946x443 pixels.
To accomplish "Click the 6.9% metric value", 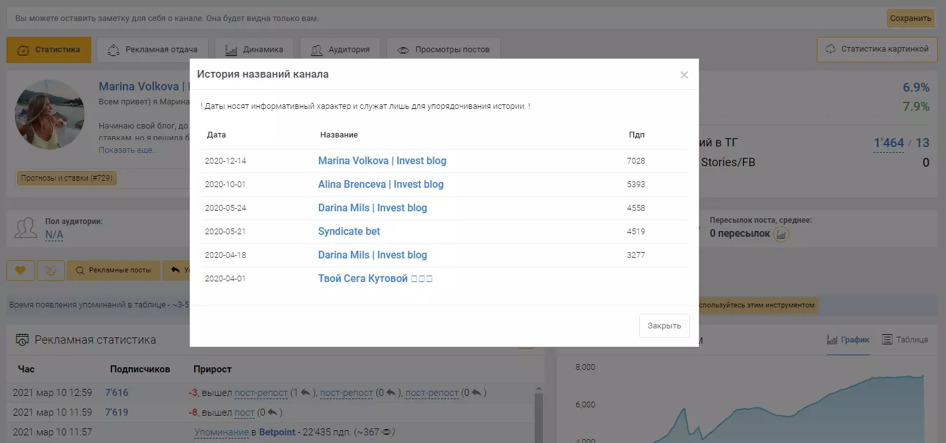I will (916, 88).
